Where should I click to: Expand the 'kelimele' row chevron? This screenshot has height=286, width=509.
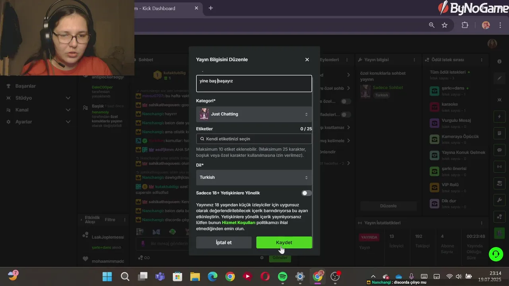[x=348, y=141]
